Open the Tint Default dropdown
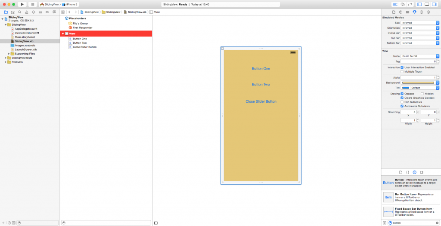This screenshot has width=441, height=226. (424, 88)
